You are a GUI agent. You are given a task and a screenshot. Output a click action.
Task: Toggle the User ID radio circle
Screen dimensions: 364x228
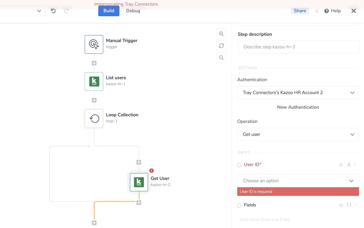[239, 165]
